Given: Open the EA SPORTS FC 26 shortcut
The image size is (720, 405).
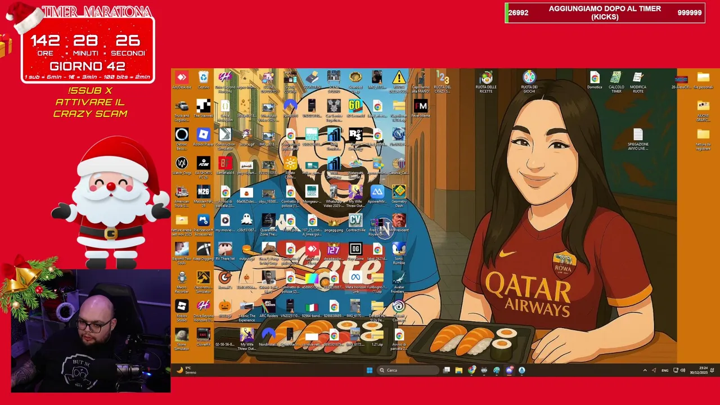Looking at the screenshot, I should [x=203, y=168].
